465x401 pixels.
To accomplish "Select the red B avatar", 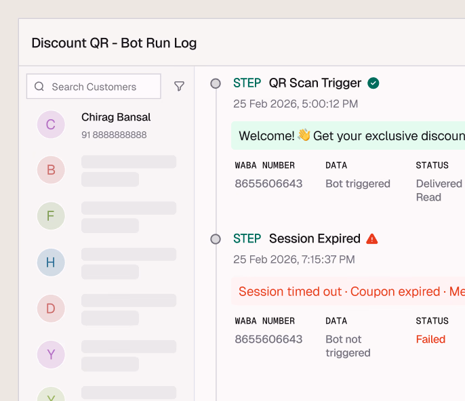I will pyautogui.click(x=51, y=170).
